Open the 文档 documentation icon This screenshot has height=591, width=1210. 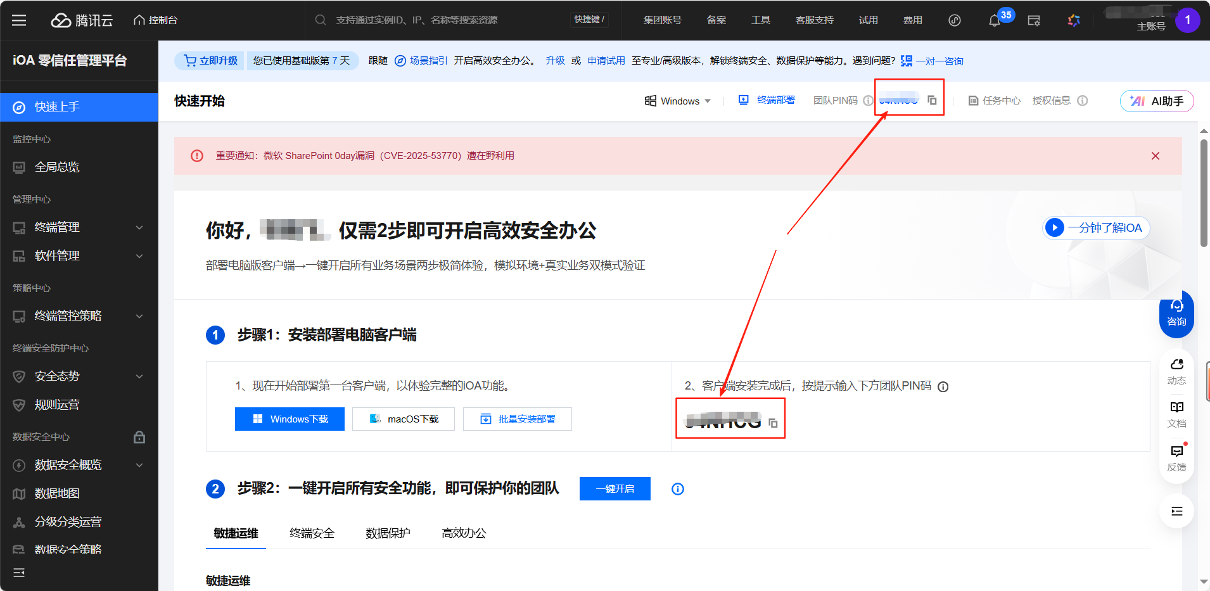[x=1176, y=412]
